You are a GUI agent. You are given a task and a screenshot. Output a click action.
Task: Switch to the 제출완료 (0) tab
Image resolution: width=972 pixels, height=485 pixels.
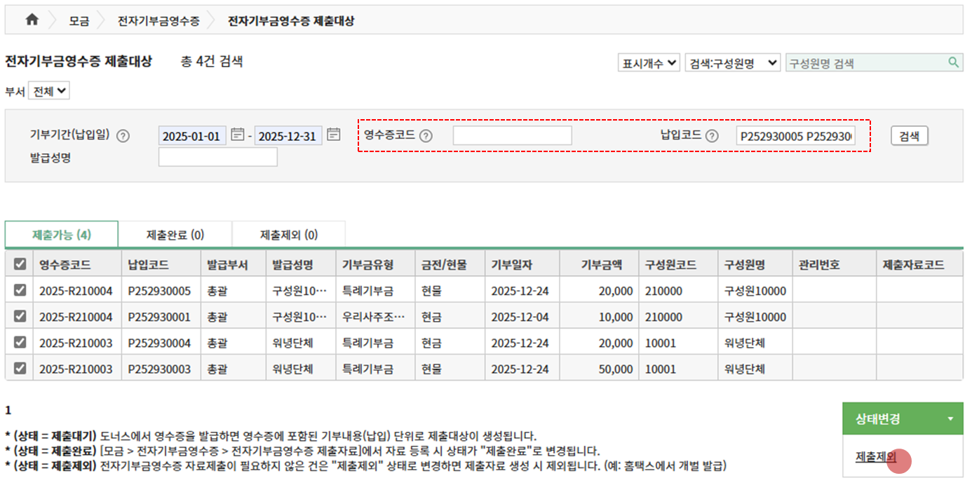point(175,235)
